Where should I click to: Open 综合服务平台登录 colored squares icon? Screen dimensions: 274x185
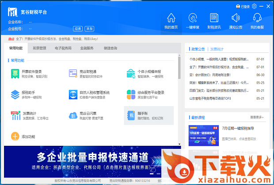pyautogui.click(x=131, y=95)
